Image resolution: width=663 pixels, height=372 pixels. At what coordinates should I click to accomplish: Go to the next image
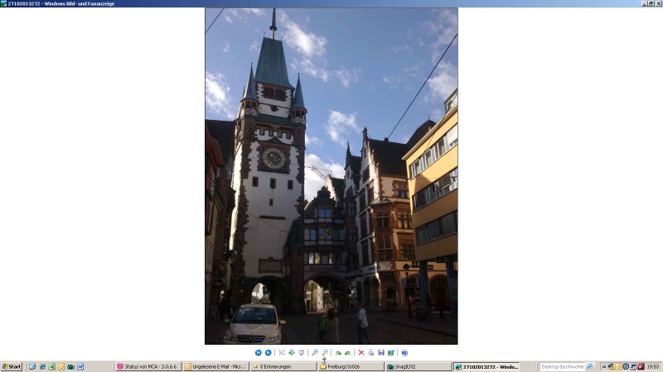[268, 353]
